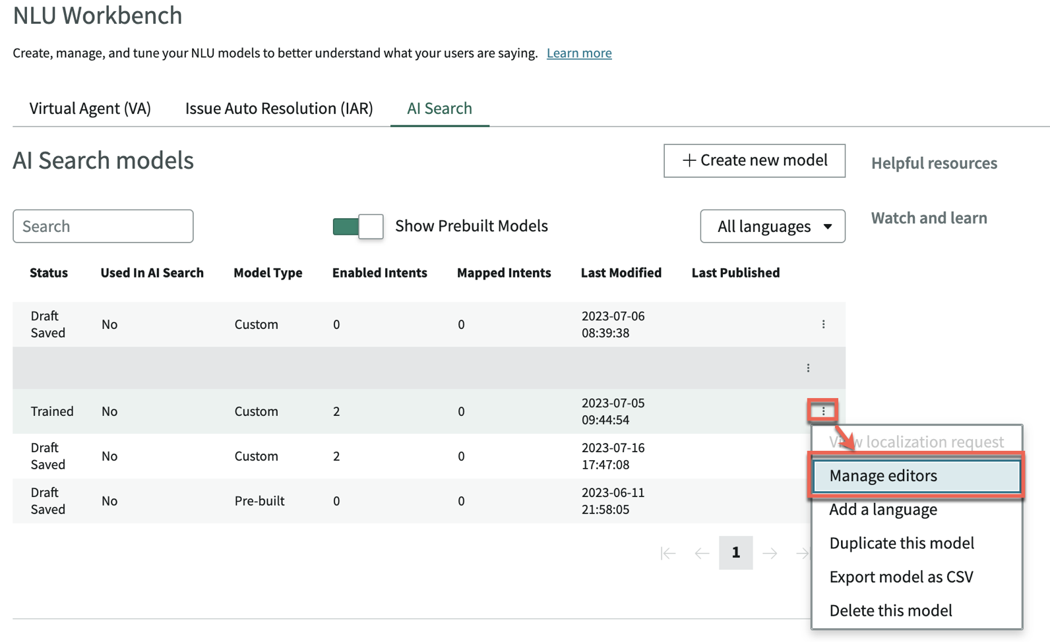Click the Last Published column header
1050x642 pixels.
[735, 273]
